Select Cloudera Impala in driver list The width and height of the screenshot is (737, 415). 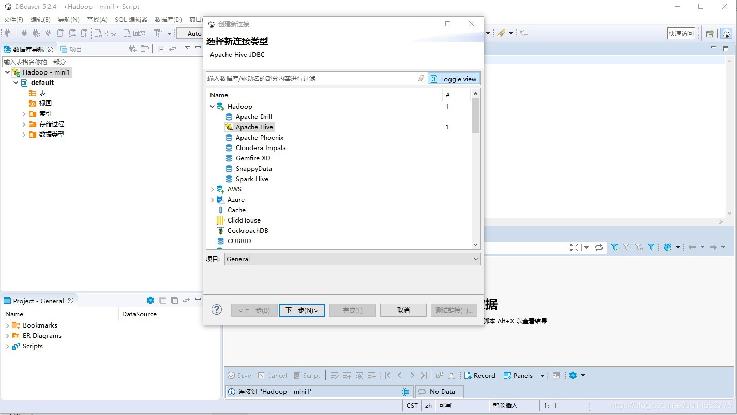pyautogui.click(x=261, y=147)
